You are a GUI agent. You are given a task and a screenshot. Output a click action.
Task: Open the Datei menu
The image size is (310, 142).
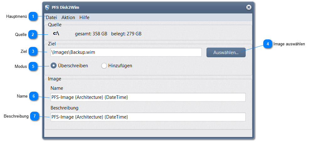click(x=51, y=18)
